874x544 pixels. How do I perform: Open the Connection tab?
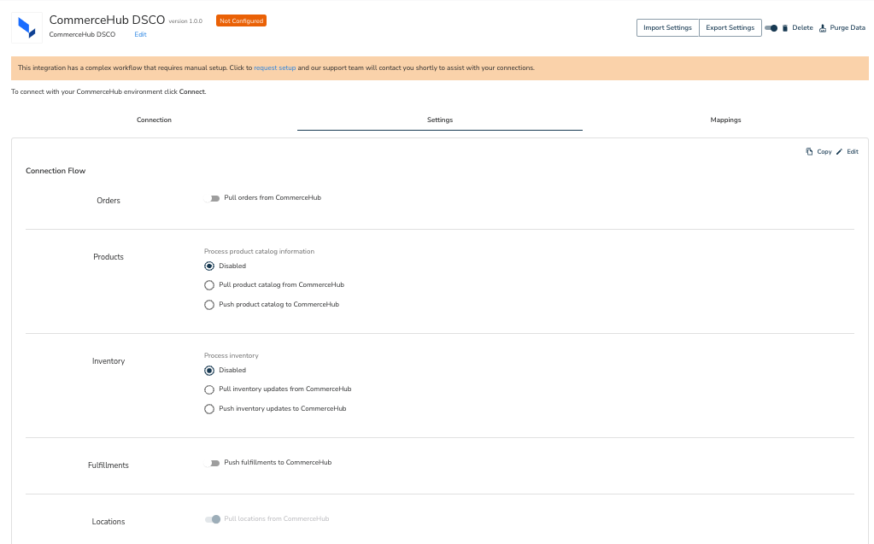tap(154, 120)
